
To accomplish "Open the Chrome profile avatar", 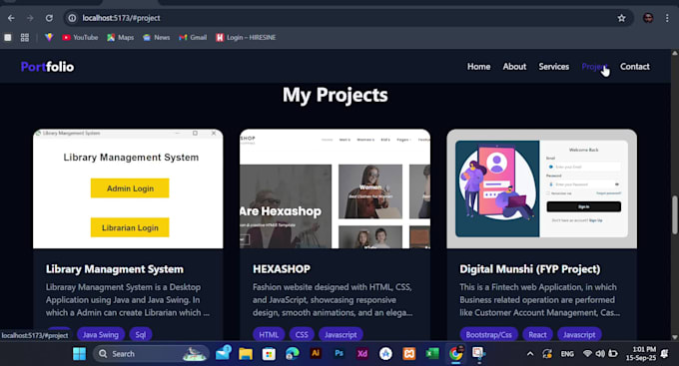I will 648,18.
